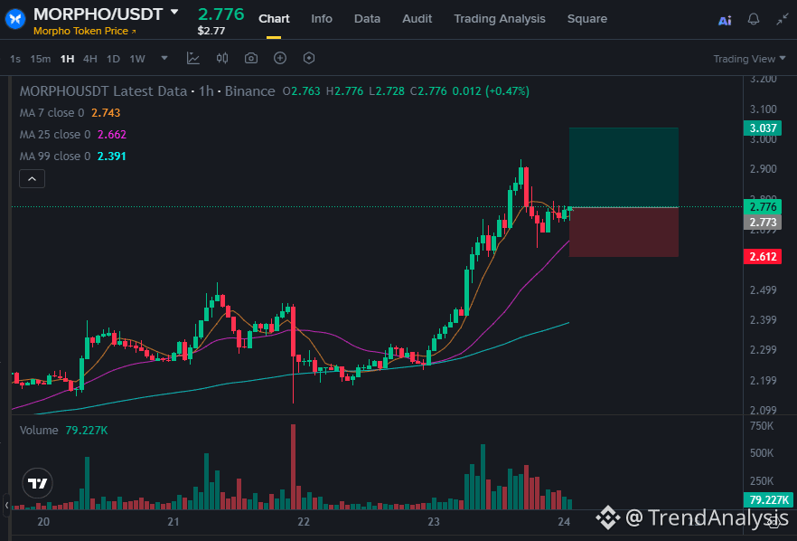797x541 pixels.
Task: Select the 4H timeframe
Action: (x=90, y=59)
